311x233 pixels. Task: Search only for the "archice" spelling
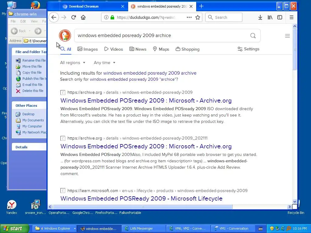134,79
